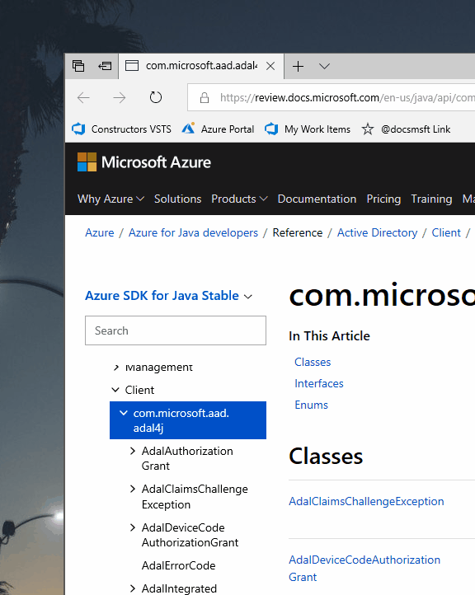The width and height of the screenshot is (475, 595).
Task: Go to Training nav item
Action: [431, 199]
